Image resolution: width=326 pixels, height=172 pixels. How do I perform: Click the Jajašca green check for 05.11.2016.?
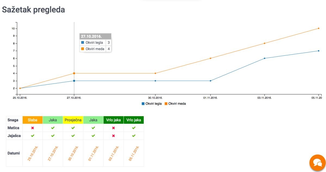[134, 136]
